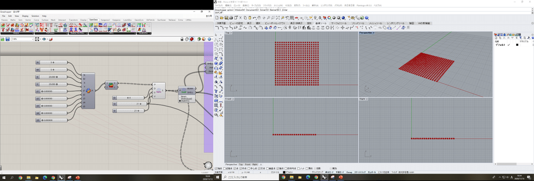Click the Grasshopper open file icon

(x=2, y=39)
